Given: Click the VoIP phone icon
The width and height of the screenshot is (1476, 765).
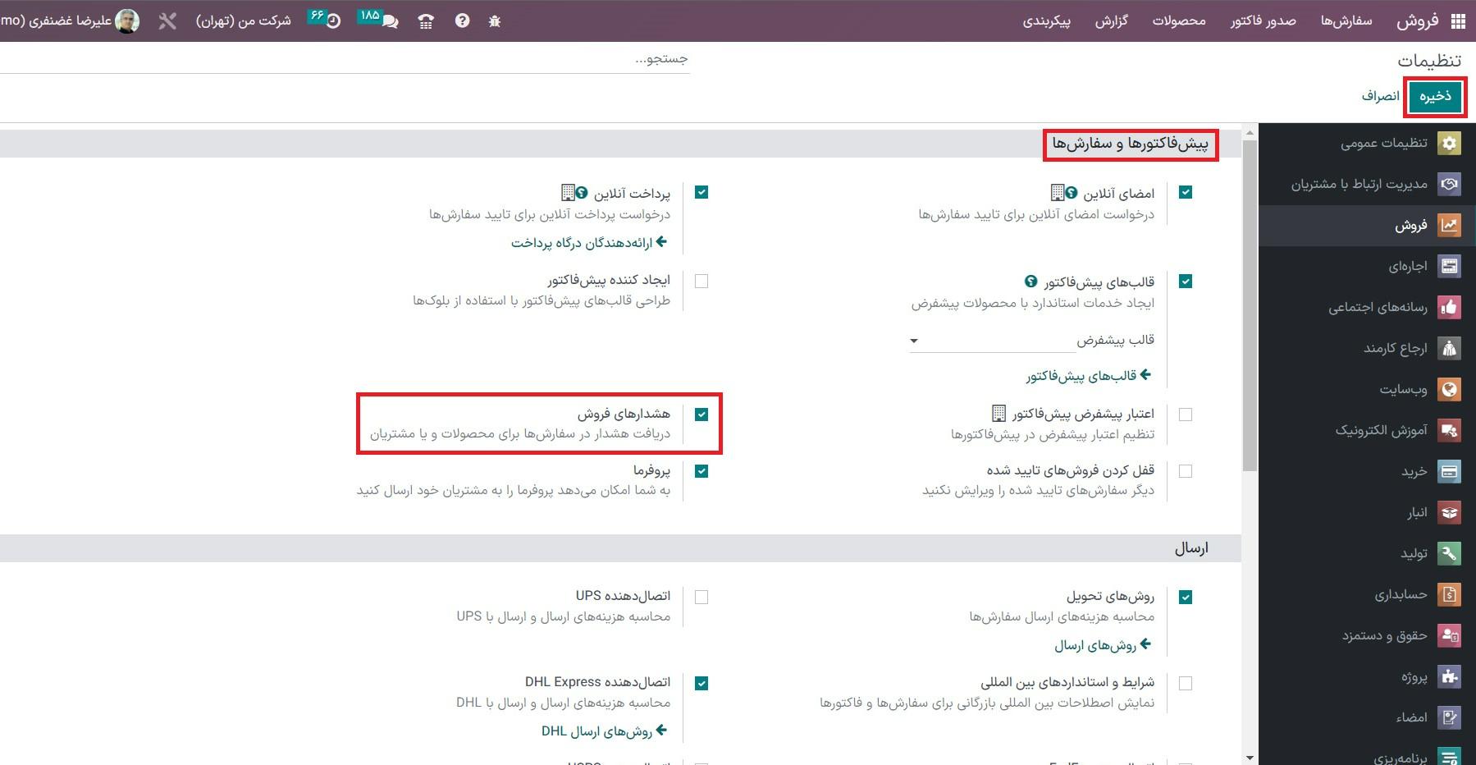Looking at the screenshot, I should (426, 22).
